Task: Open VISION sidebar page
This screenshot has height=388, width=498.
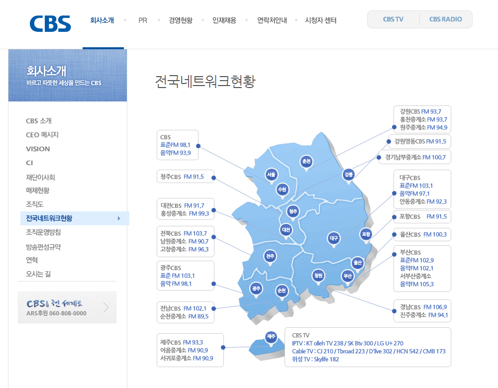Action: 38,149
